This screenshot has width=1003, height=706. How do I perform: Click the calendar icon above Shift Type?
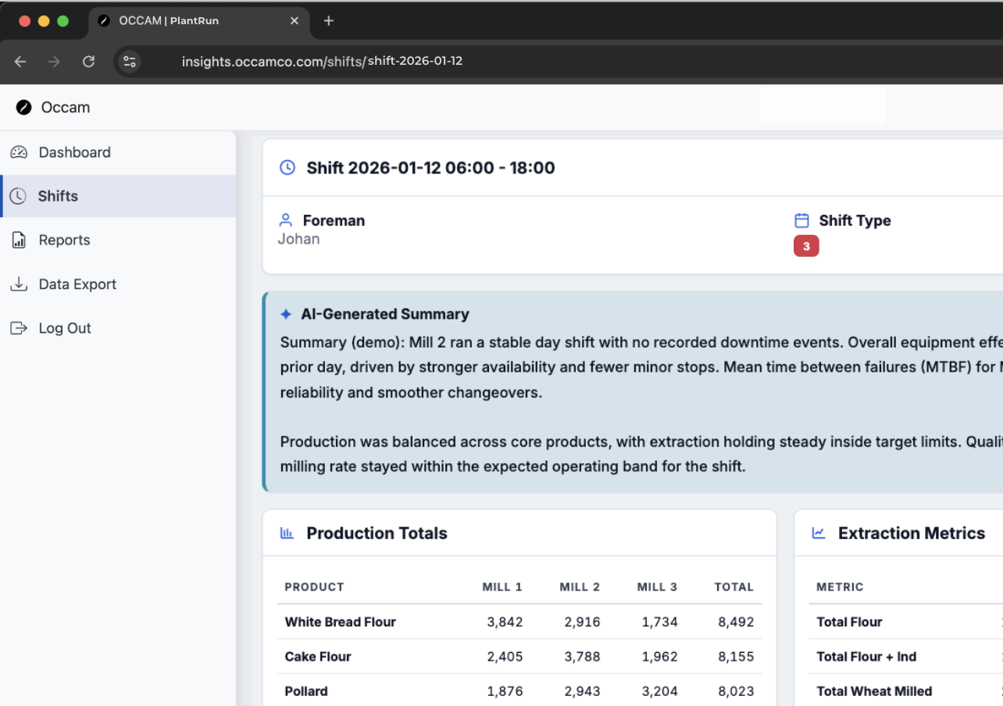click(x=802, y=220)
